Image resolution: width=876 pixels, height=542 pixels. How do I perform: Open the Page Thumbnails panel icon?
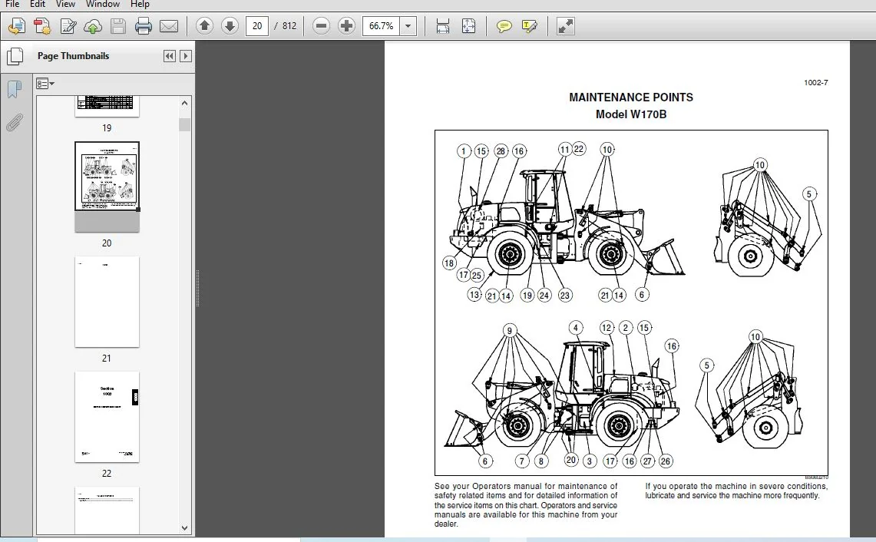tap(15, 56)
